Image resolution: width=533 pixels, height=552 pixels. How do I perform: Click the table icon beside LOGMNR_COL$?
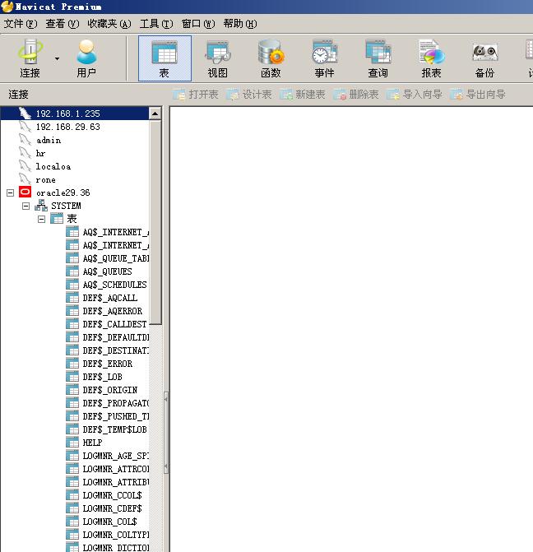72,522
